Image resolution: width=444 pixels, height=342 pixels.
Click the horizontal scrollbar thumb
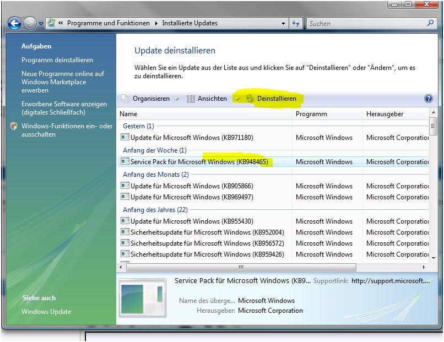[x=241, y=267]
